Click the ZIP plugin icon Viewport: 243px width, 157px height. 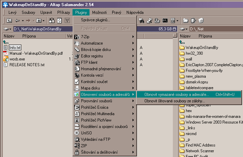[77, 146]
